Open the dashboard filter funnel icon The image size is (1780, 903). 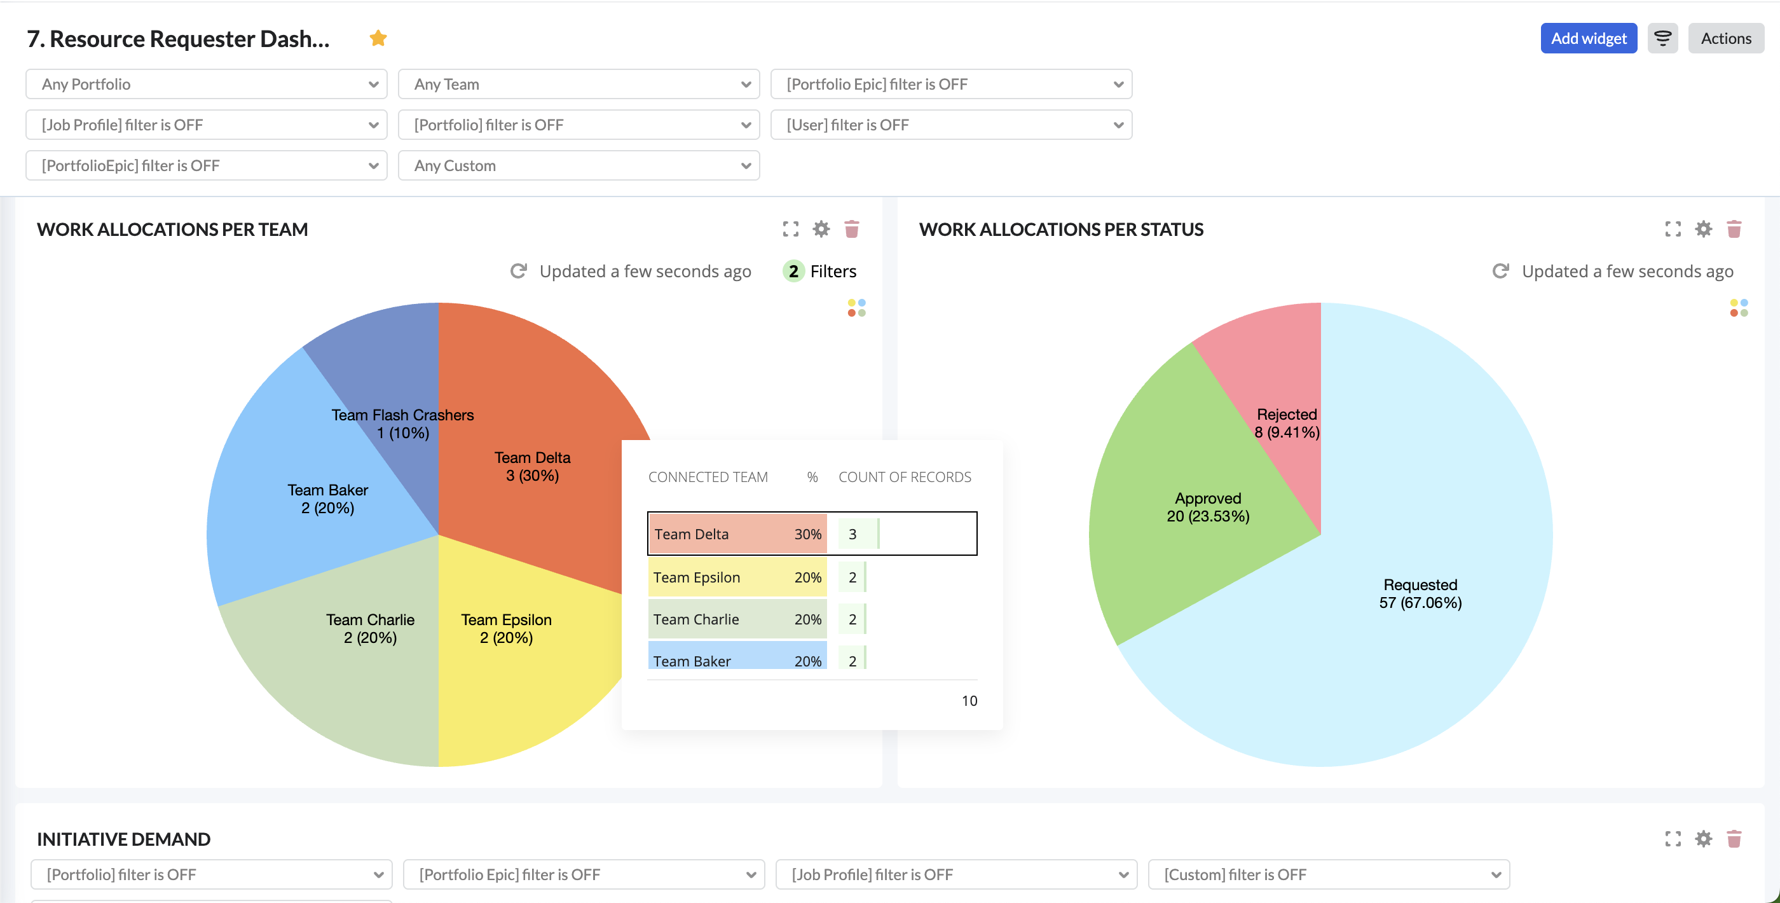tap(1662, 38)
